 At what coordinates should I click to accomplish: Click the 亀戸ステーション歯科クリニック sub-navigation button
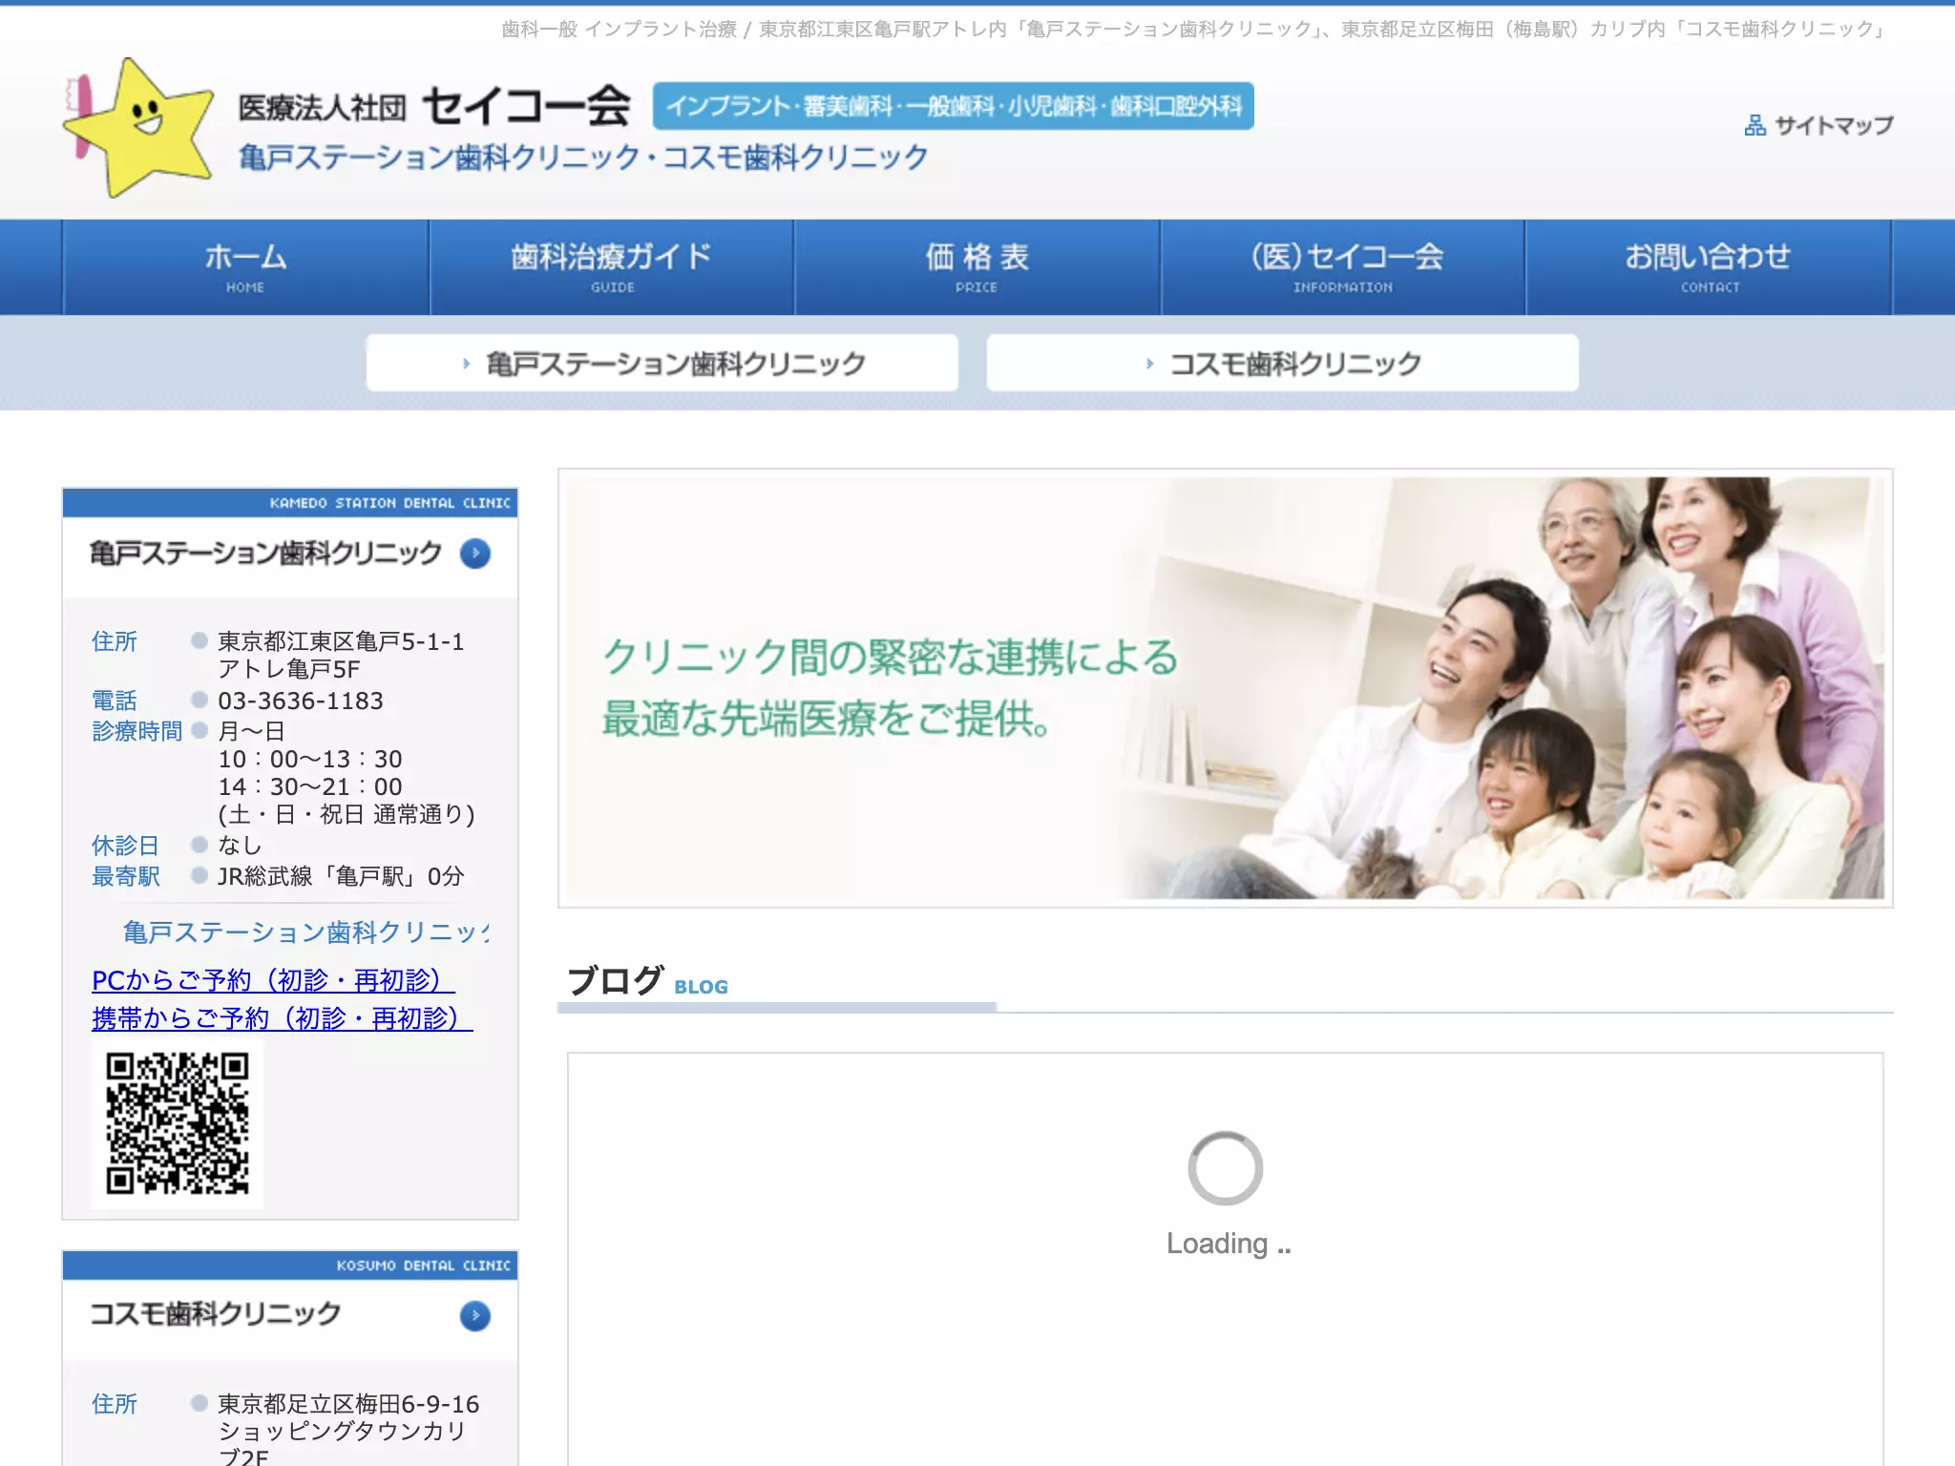(x=662, y=363)
